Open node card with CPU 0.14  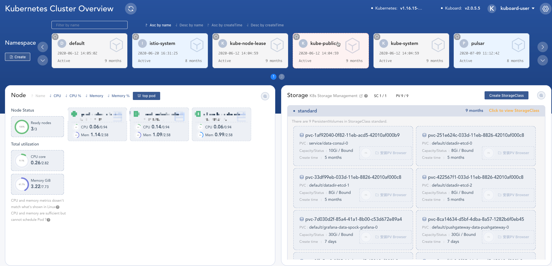pyautogui.click(x=159, y=124)
